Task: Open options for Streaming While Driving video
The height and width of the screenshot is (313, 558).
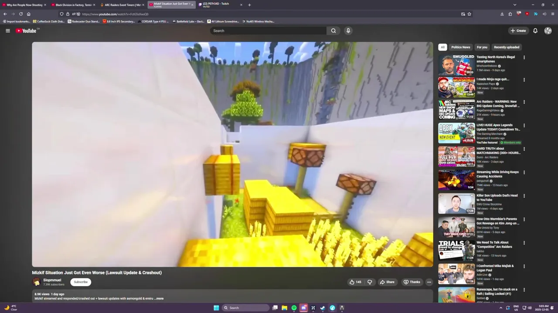Action: (524, 173)
